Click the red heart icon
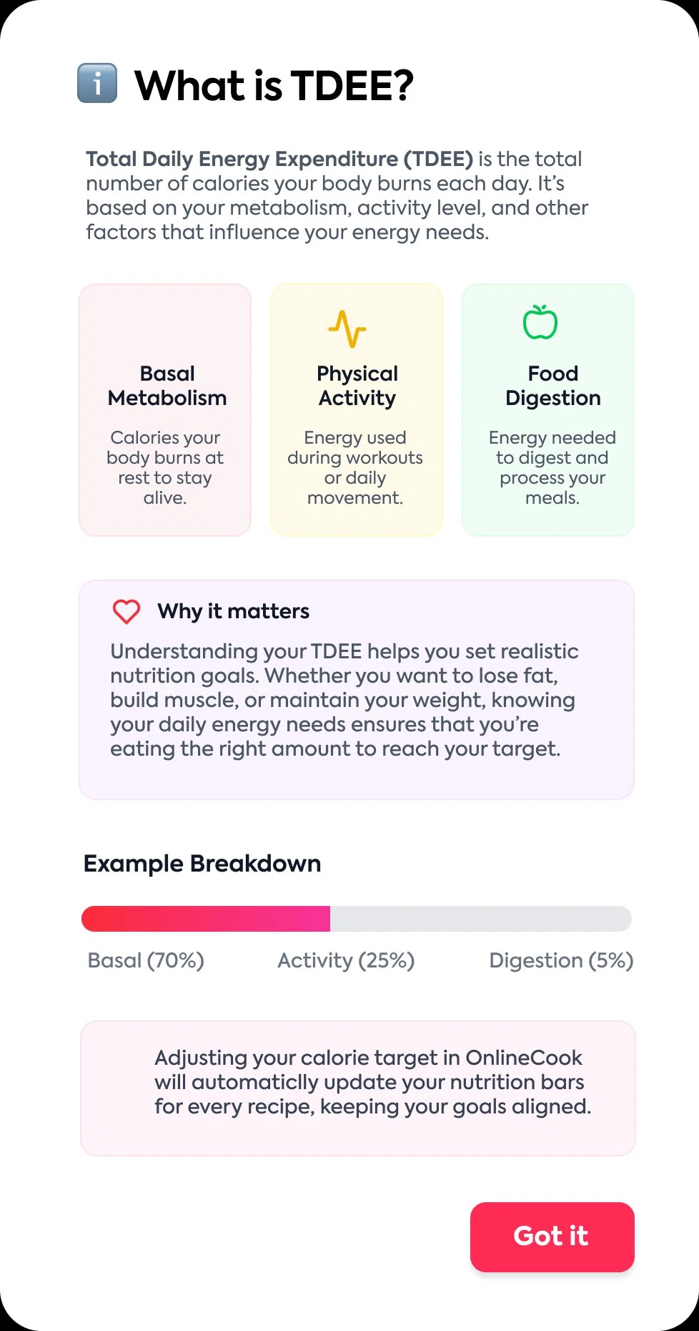The image size is (699, 1331). (x=127, y=611)
